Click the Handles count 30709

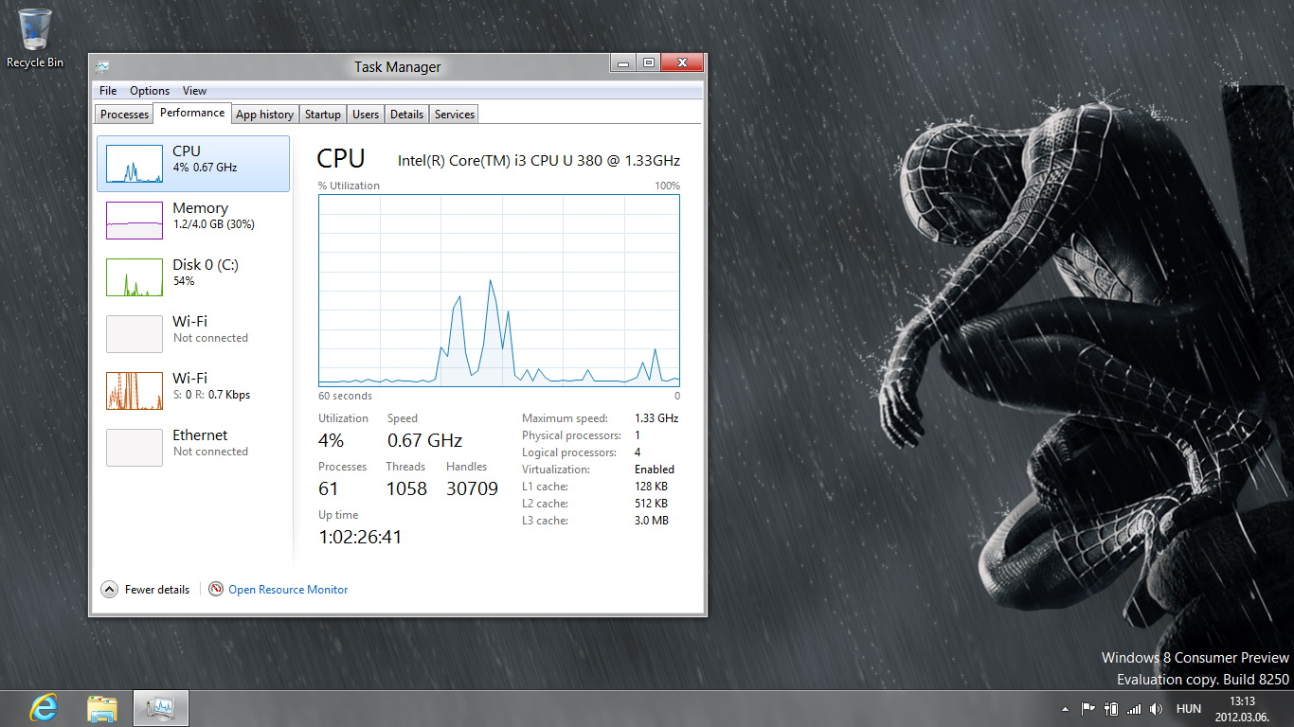click(472, 488)
